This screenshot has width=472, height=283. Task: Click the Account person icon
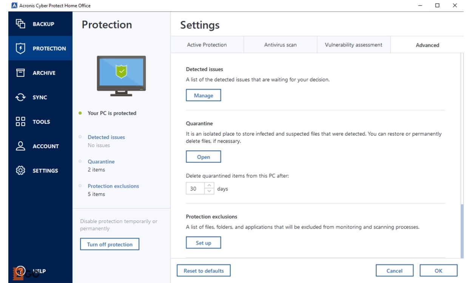click(20, 146)
